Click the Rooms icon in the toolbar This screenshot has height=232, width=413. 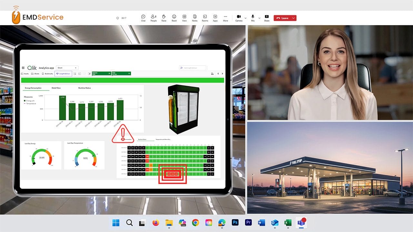(205, 17)
